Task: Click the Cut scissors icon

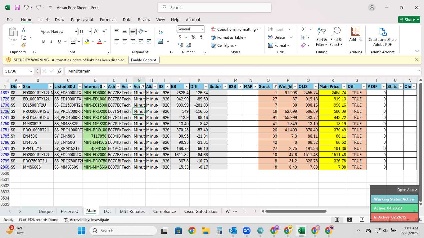Action: coord(24,29)
